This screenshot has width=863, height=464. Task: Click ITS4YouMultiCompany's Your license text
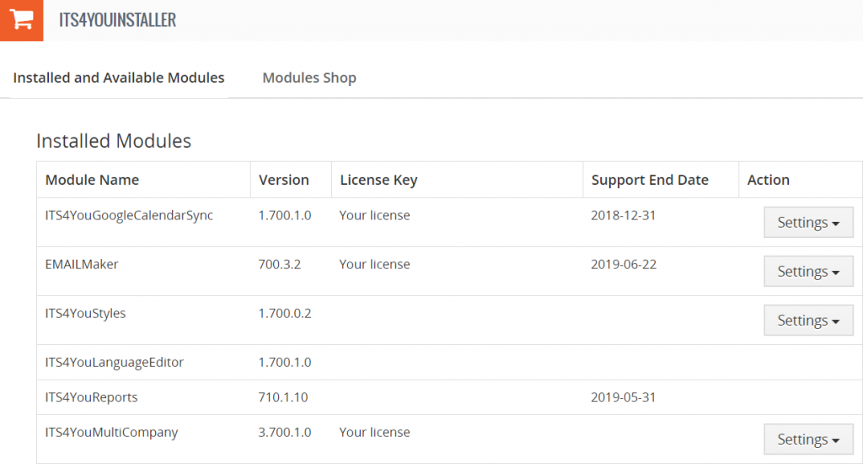pyautogui.click(x=374, y=433)
